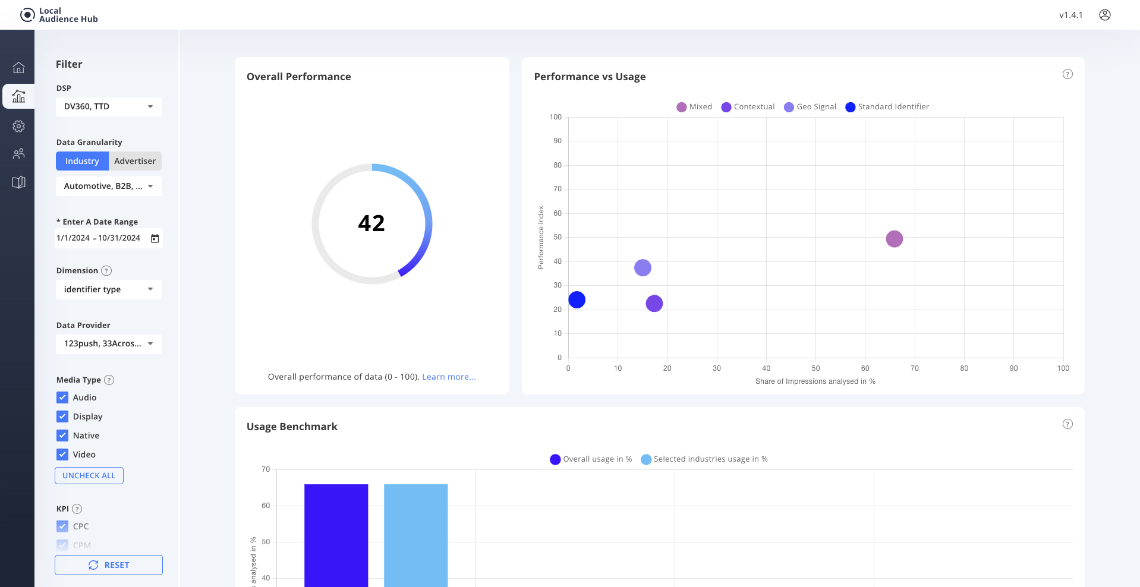Toggle the Display media type checkbox
This screenshot has height=587, width=1140.
[x=62, y=416]
